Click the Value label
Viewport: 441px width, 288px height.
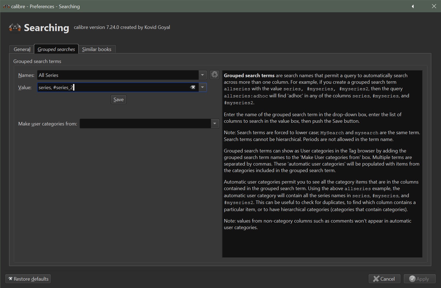pyautogui.click(x=25, y=88)
